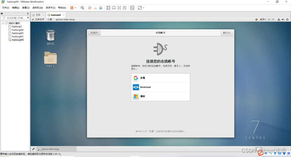Viewport: 291px width, 157px height.
Task: Close the library panel
Action: pos(28,13)
